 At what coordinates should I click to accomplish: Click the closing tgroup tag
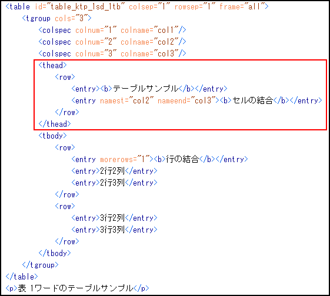tap(40, 265)
